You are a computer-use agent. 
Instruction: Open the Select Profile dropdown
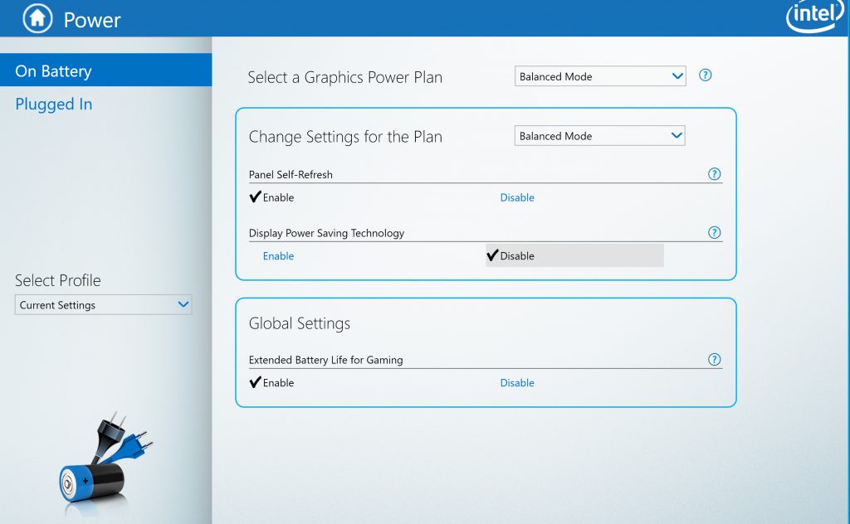pos(103,305)
